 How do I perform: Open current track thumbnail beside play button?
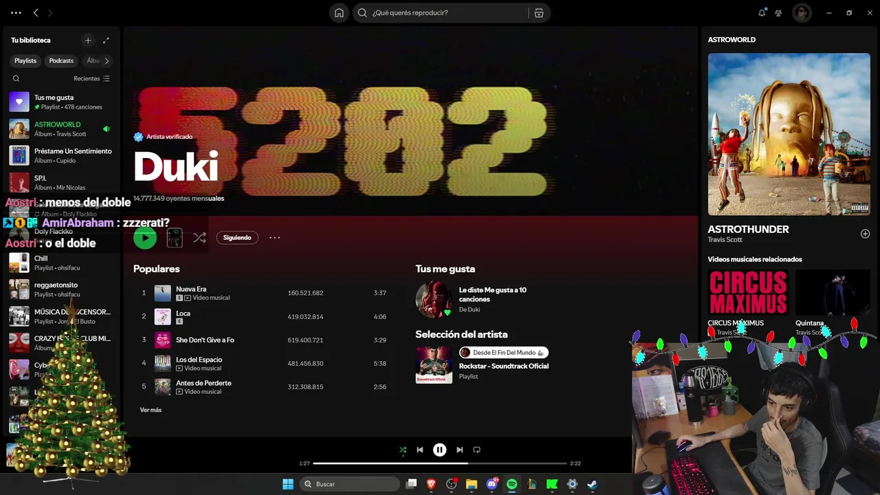click(x=175, y=238)
